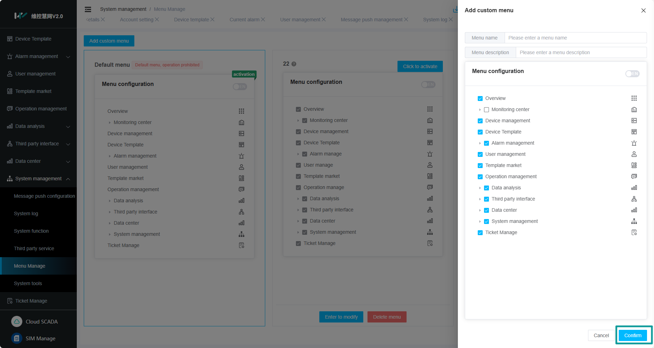Collapse the System management sidebar section
The image size is (654, 348).
click(68, 179)
